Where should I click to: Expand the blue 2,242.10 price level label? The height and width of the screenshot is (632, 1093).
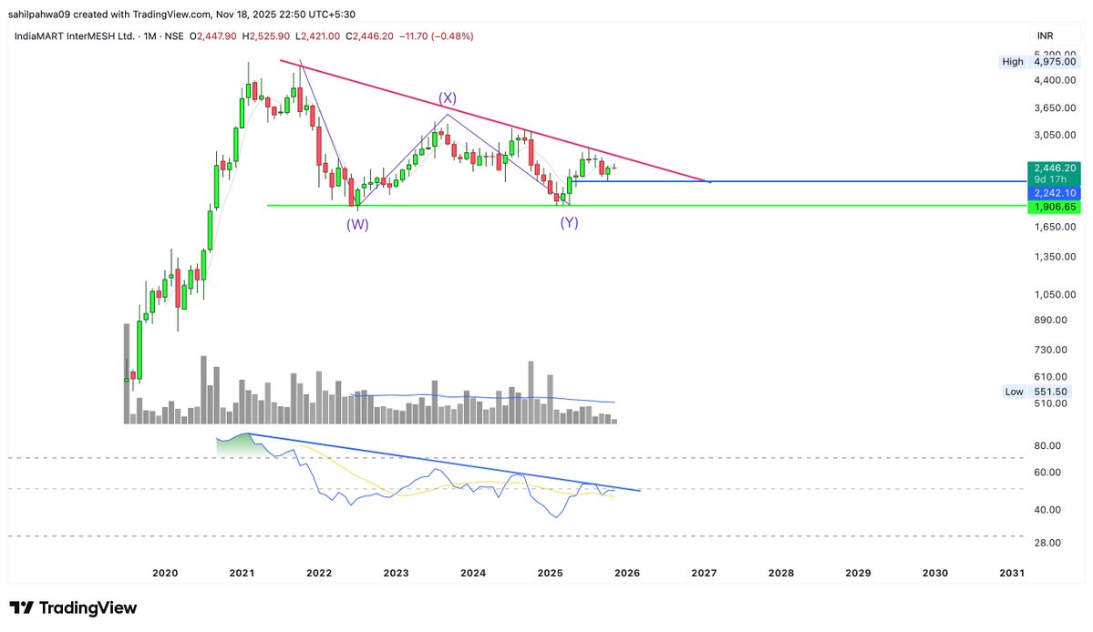click(x=1055, y=192)
